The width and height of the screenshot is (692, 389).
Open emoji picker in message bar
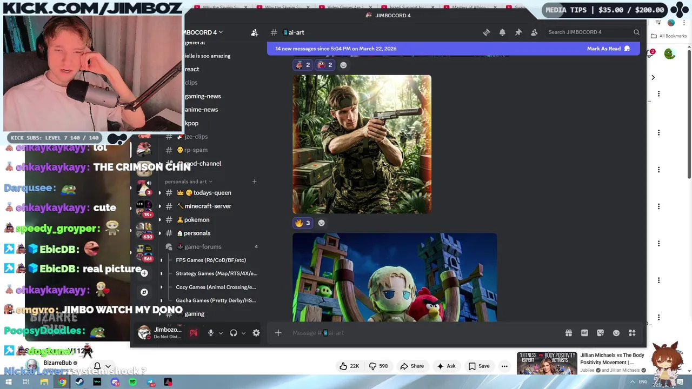tap(616, 333)
